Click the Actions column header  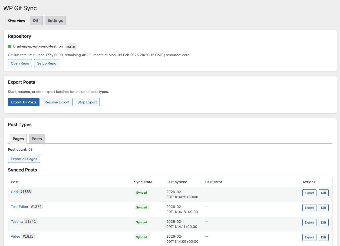click(309, 182)
